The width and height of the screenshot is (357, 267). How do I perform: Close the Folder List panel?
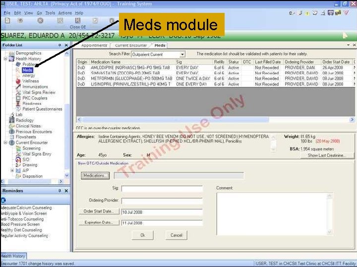tap(66, 45)
